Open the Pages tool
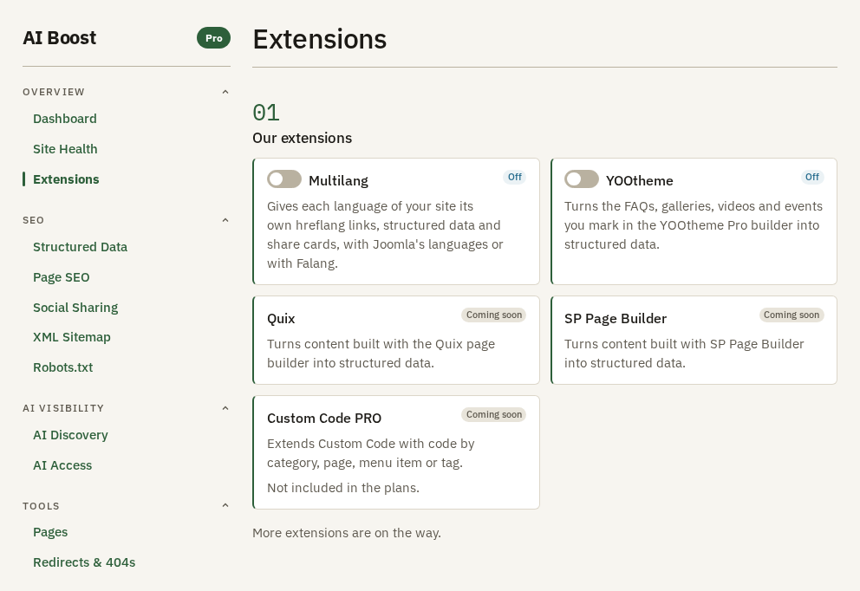 pos(50,532)
